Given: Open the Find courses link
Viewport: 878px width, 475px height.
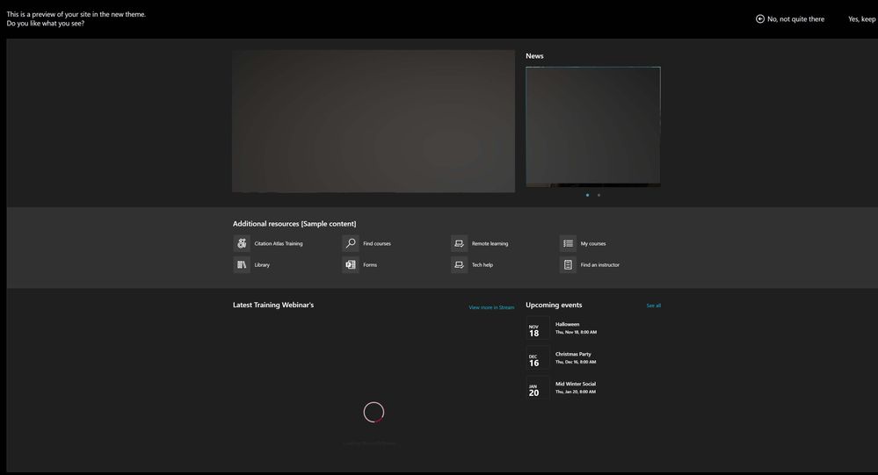Looking at the screenshot, I should [x=377, y=244].
